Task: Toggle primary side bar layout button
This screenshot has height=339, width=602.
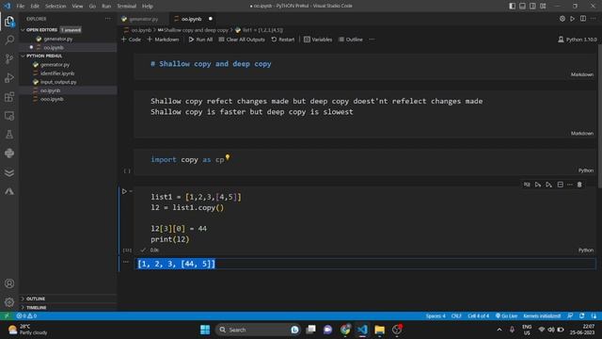Action: pos(512,6)
